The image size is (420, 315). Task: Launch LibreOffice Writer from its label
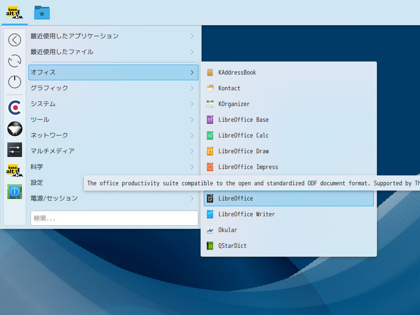click(x=246, y=214)
